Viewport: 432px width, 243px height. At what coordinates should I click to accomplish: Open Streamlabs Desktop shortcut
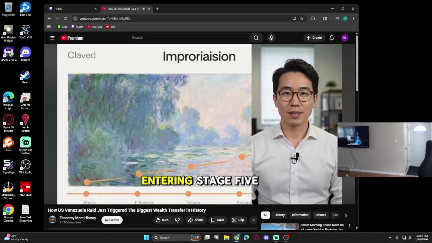tap(26, 145)
